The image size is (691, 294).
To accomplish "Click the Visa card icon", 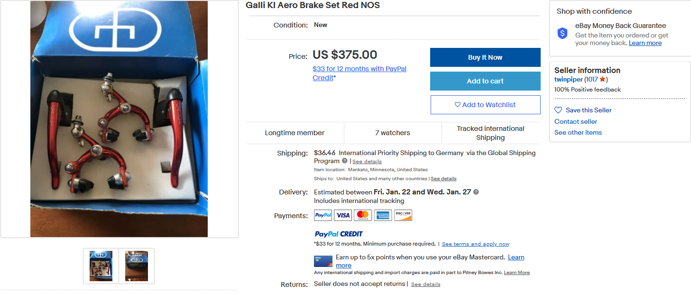I will (x=343, y=215).
